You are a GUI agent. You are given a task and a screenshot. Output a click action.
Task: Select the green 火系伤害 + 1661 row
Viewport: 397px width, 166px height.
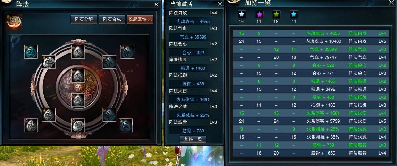click(311, 113)
